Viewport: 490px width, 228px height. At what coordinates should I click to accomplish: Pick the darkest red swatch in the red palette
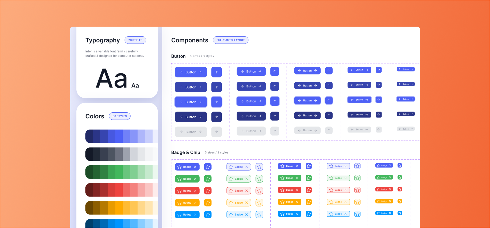pyautogui.click(x=89, y=190)
